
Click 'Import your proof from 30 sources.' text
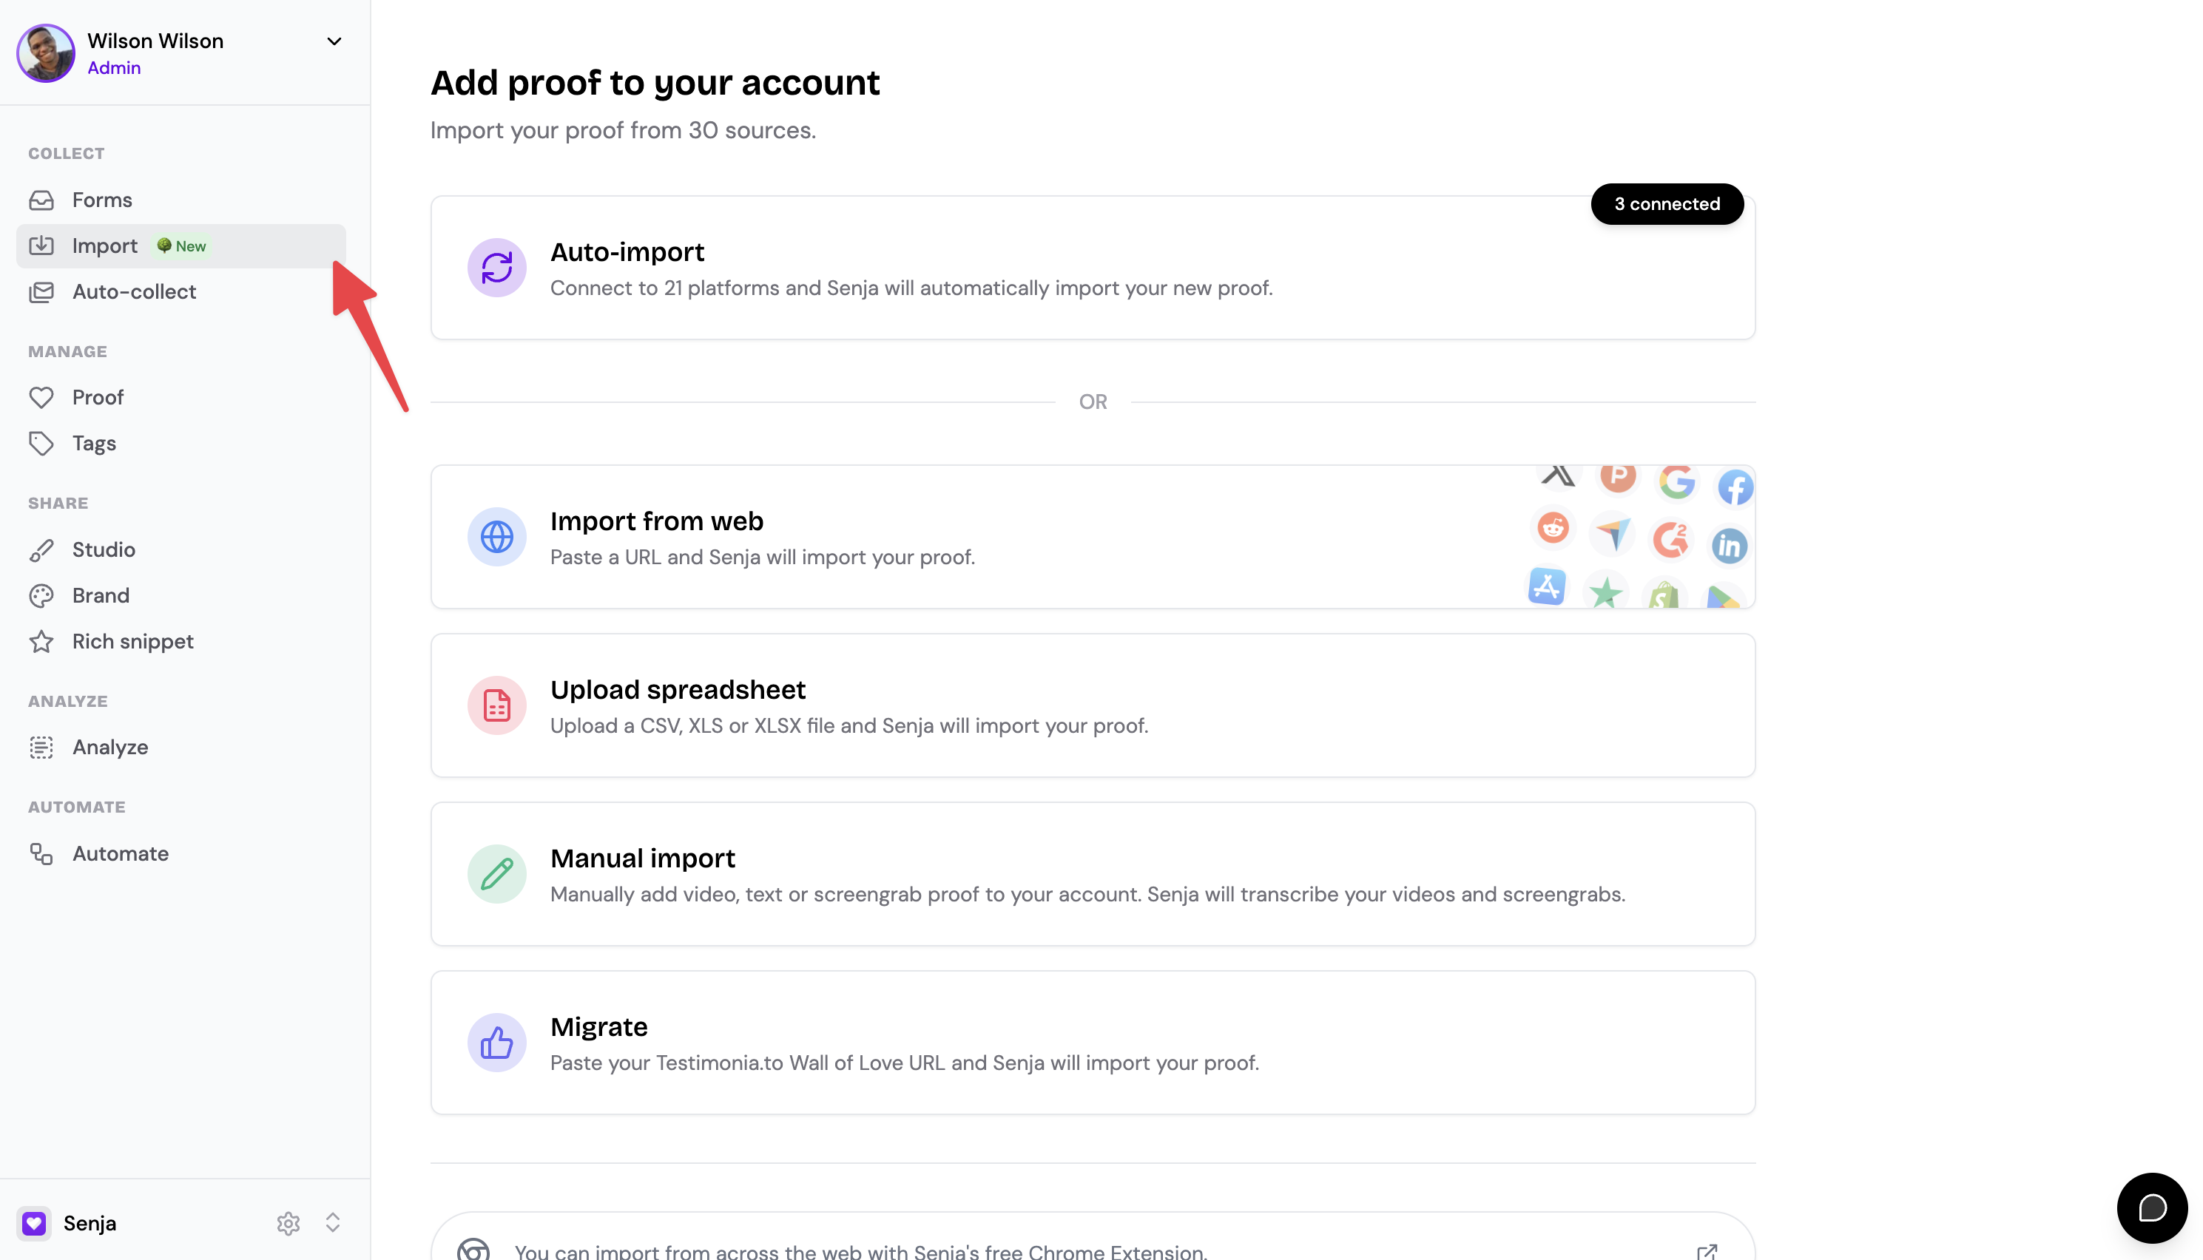(x=622, y=130)
